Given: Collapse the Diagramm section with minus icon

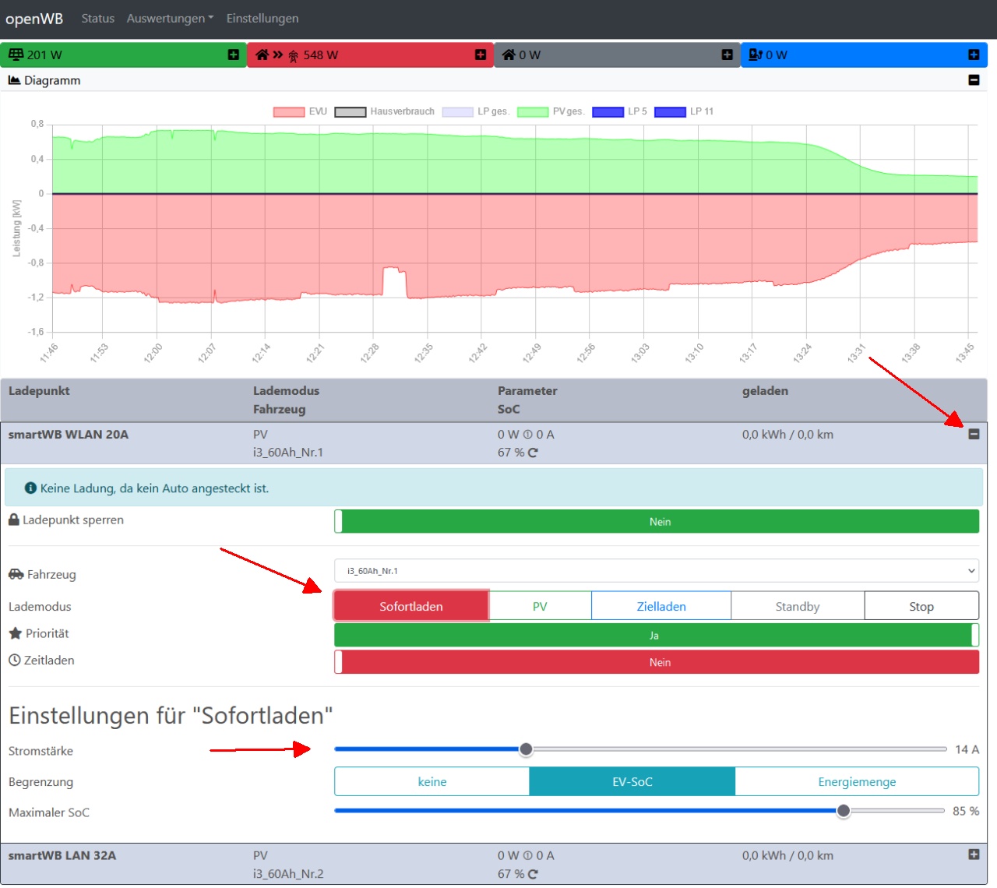Looking at the screenshot, I should [973, 80].
